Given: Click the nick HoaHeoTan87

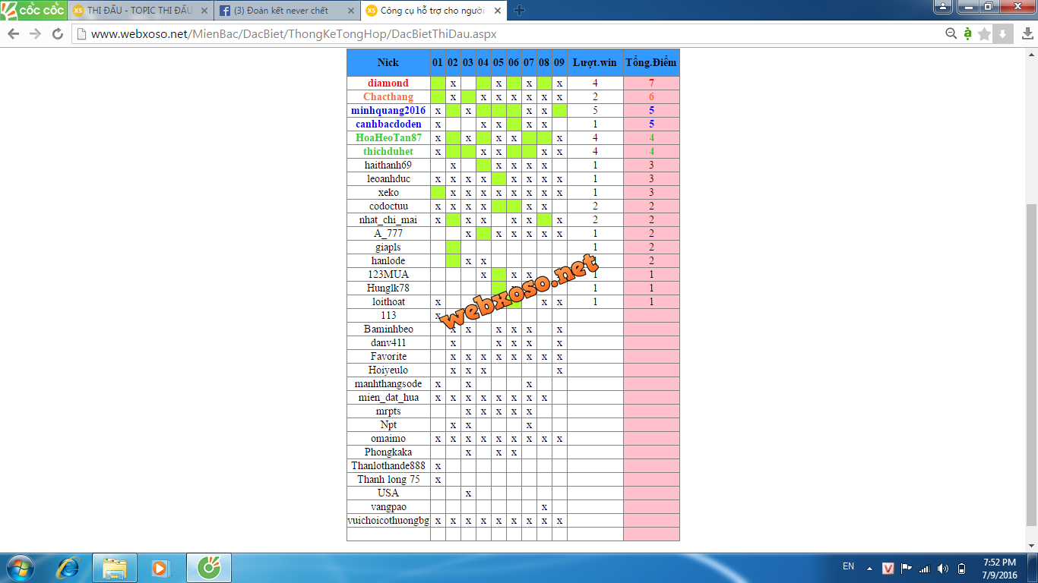Looking at the screenshot, I should point(388,138).
